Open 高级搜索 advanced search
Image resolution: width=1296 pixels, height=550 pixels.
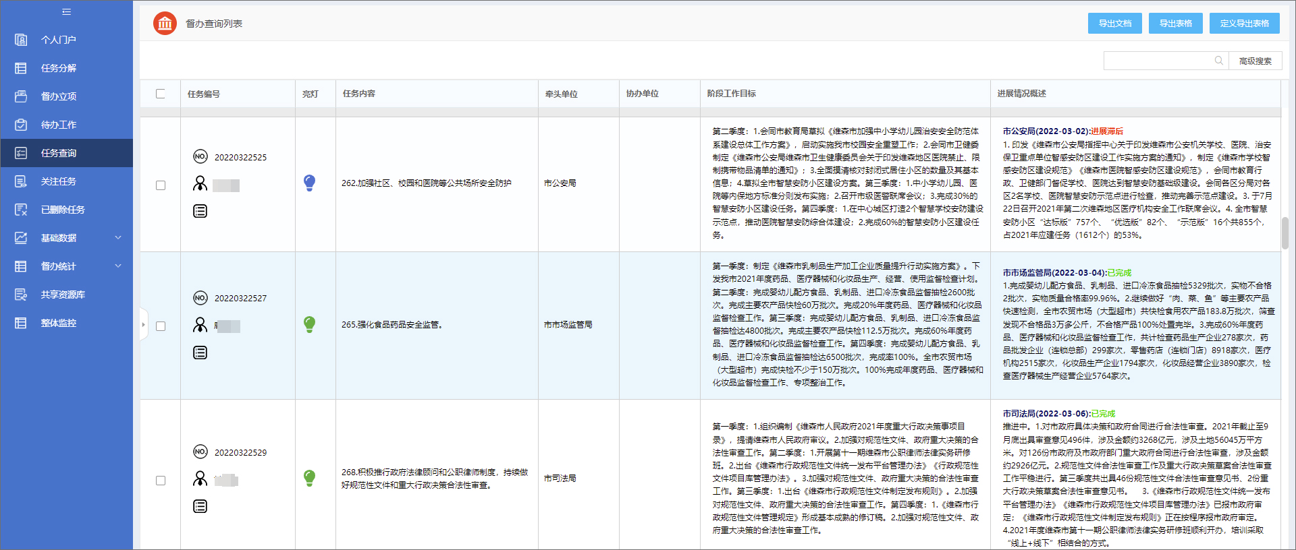coord(1255,61)
